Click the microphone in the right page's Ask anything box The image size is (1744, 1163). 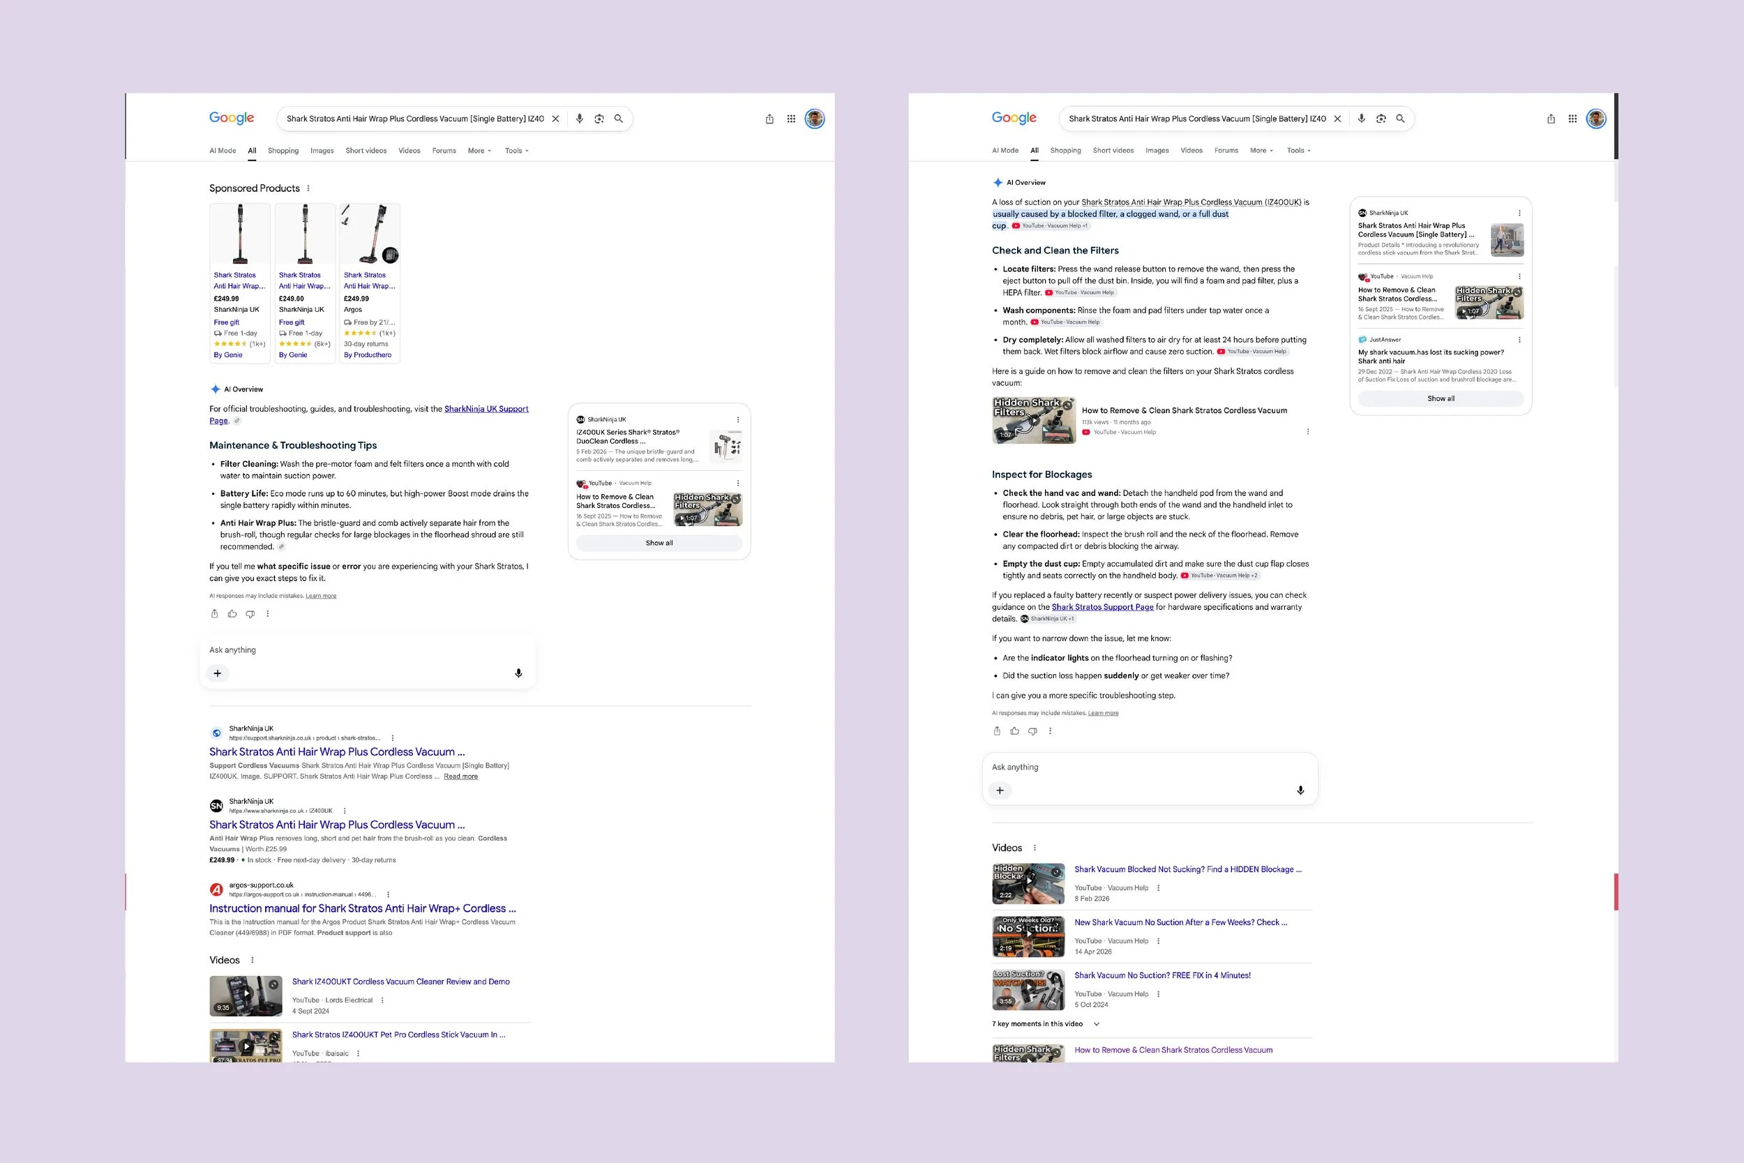(1300, 790)
